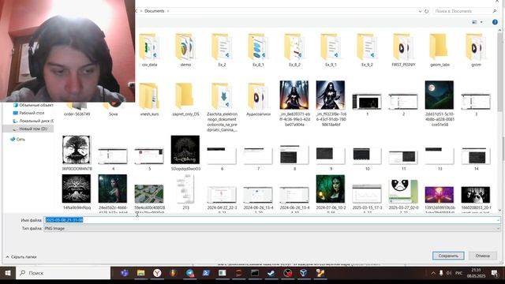Select the vnesh_kurs folder
Screen dimensions: 505x284
tap(149, 99)
